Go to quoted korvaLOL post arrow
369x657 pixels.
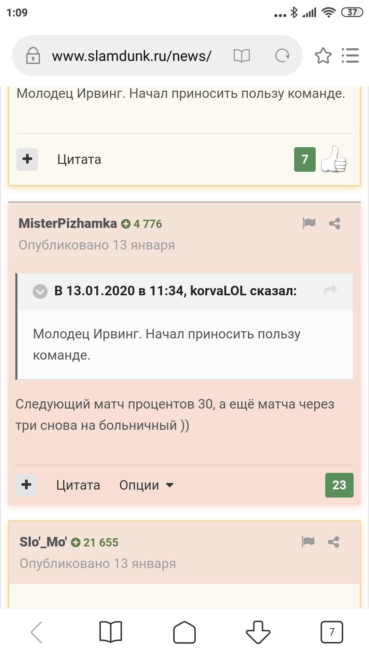point(330,290)
